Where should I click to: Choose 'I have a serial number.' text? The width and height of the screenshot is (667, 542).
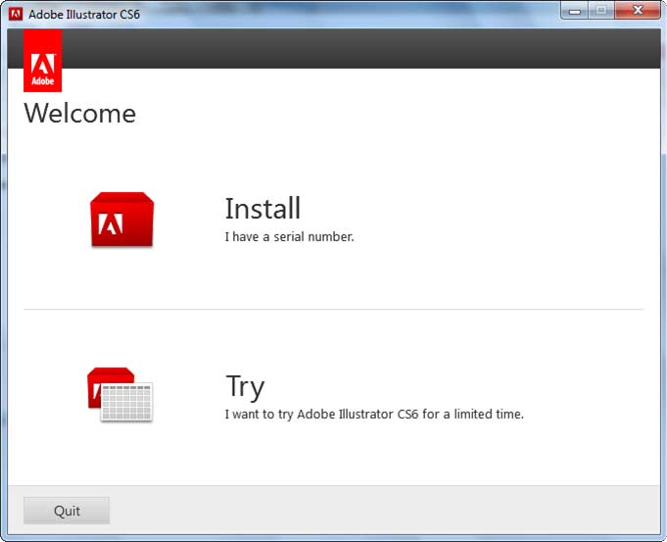pyautogui.click(x=289, y=236)
